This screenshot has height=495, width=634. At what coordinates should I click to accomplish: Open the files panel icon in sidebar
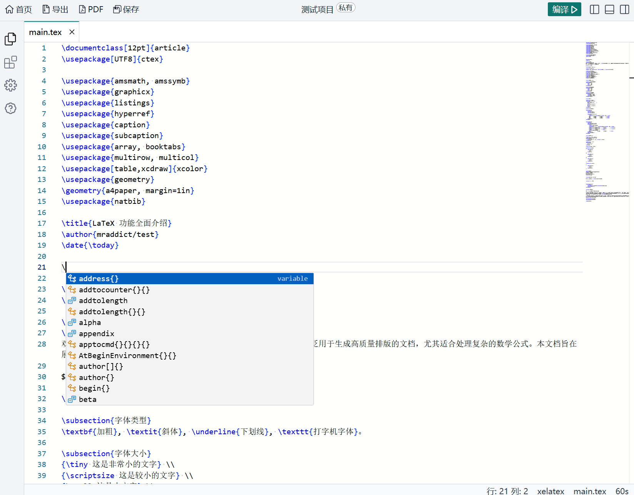click(10, 39)
